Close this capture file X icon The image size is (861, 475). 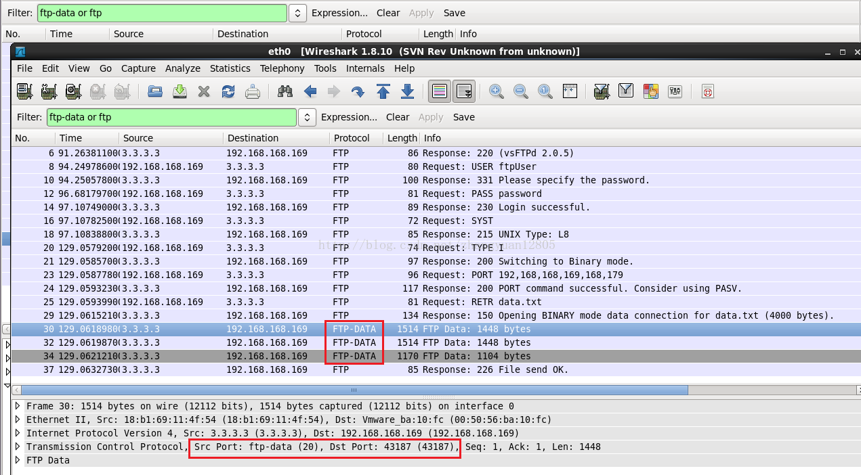tap(204, 91)
